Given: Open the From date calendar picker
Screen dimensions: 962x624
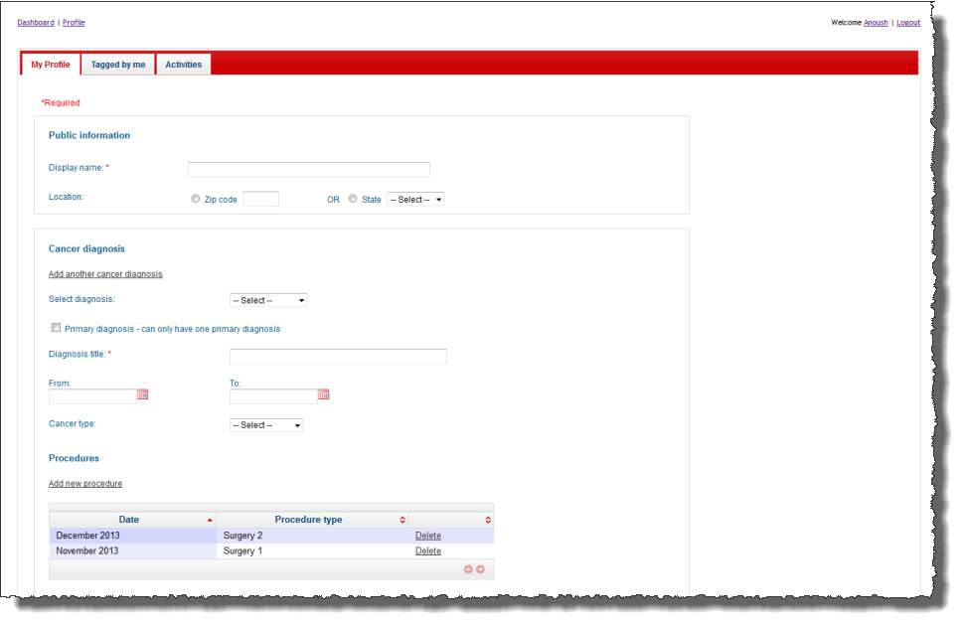Looking at the screenshot, I should (142, 394).
